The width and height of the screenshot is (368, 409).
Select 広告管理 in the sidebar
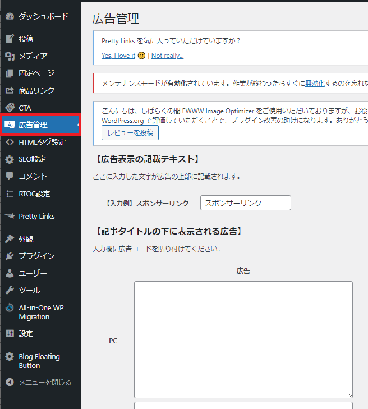tap(41, 125)
